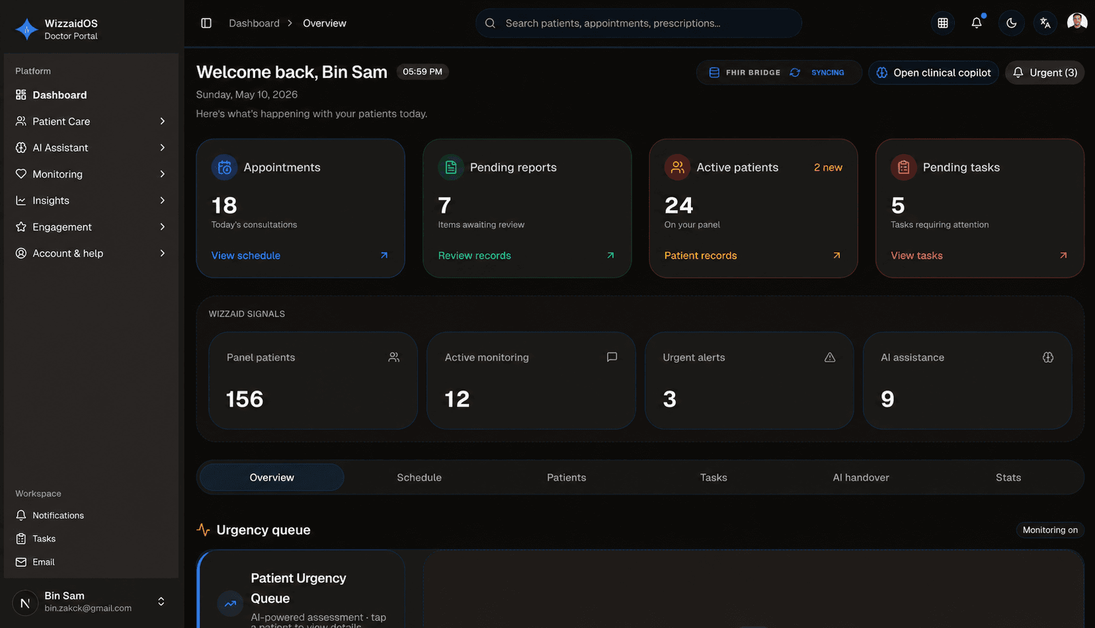Open Dashboard in the sidebar
Image resolution: width=1095 pixels, height=628 pixels.
[91, 95]
